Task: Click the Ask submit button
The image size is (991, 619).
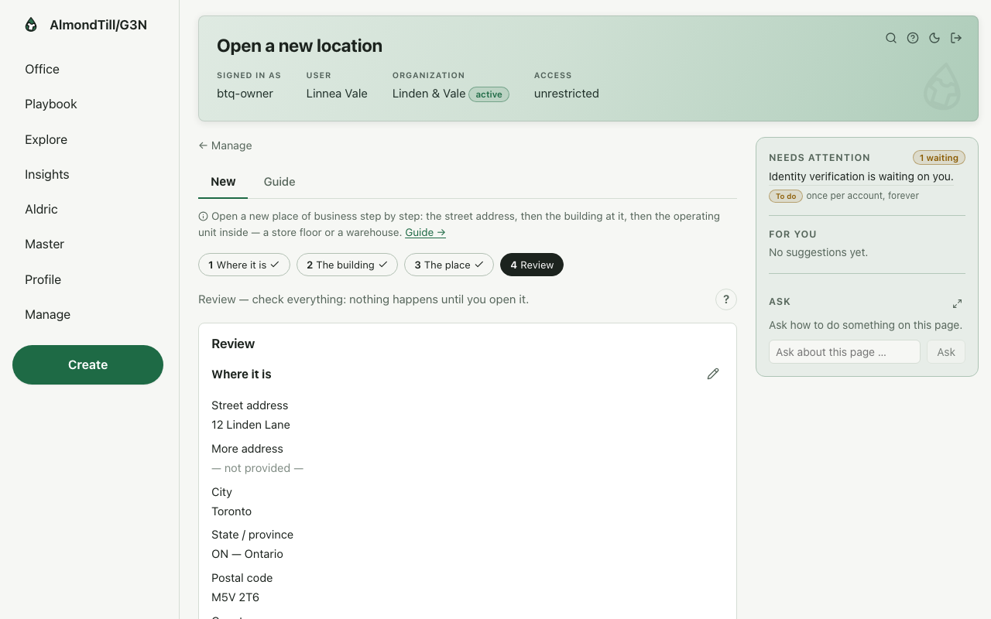Action: 946,352
